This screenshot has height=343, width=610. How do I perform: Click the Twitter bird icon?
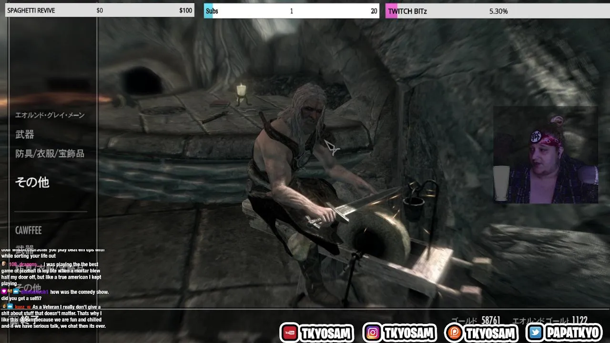click(x=536, y=333)
